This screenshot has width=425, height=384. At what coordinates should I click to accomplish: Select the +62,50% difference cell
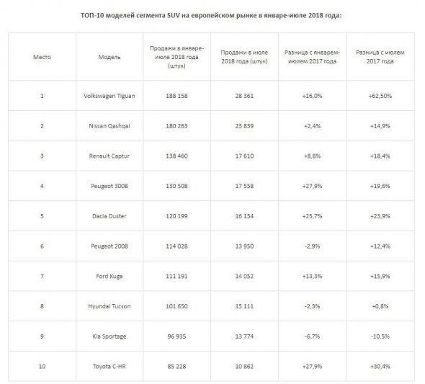380,96
